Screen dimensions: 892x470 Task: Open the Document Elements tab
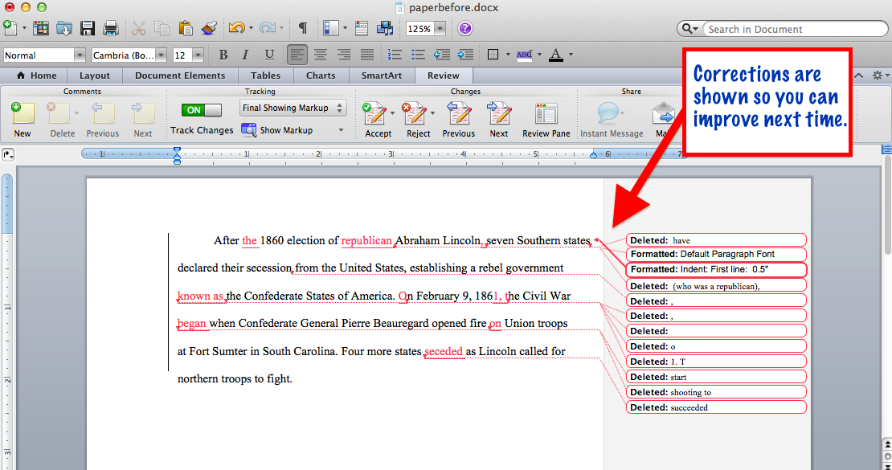tap(180, 75)
